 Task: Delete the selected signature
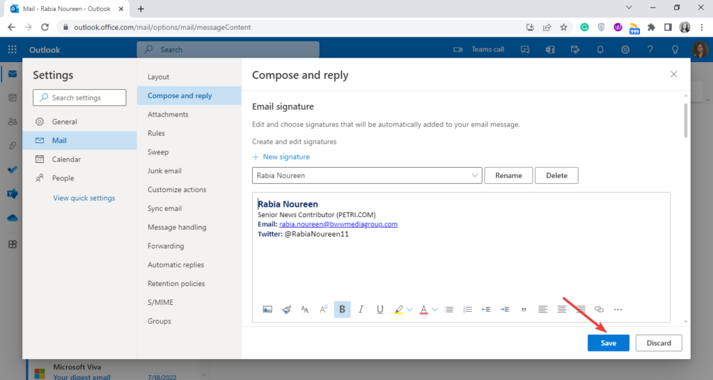coord(556,175)
